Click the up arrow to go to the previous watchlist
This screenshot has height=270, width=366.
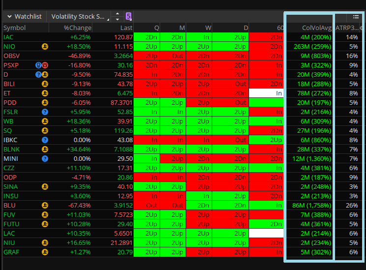pyautogui.click(x=117, y=14)
